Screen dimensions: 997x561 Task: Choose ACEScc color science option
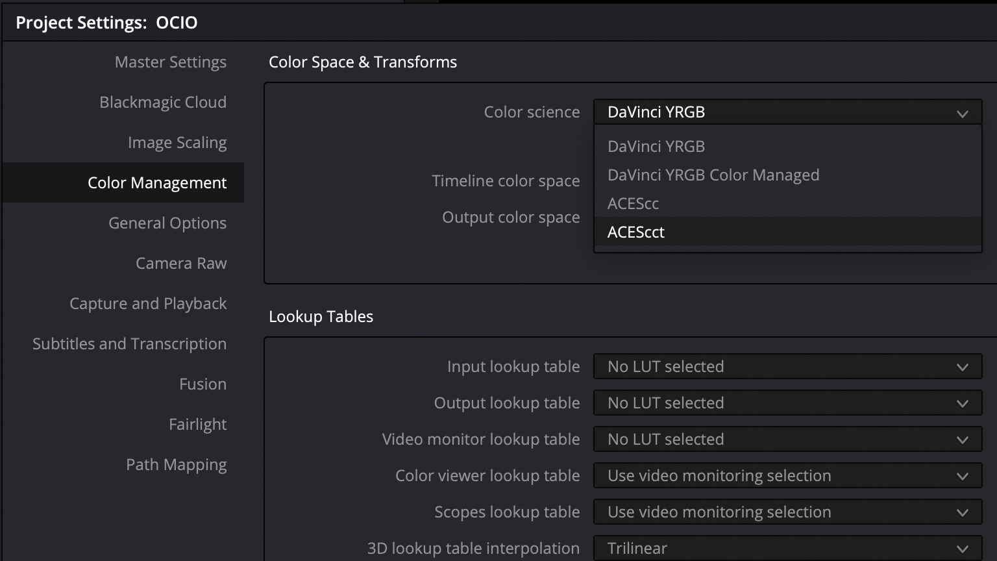(633, 203)
